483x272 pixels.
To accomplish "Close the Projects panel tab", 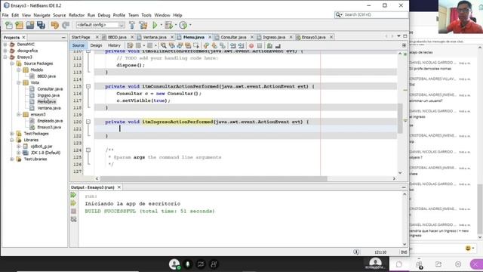I will [x=23, y=37].
